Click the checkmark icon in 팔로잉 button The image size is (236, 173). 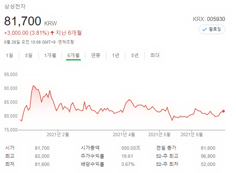click(204, 29)
